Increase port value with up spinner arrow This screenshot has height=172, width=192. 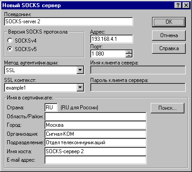point(129,52)
